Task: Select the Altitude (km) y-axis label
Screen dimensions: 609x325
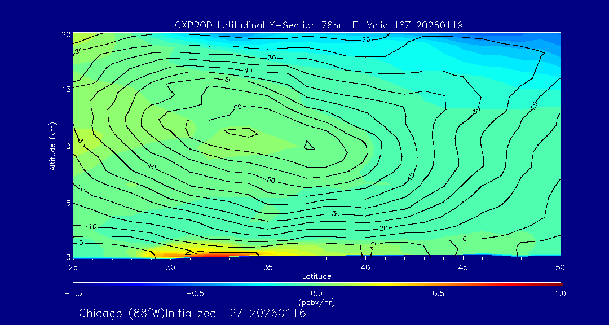Action: point(52,146)
